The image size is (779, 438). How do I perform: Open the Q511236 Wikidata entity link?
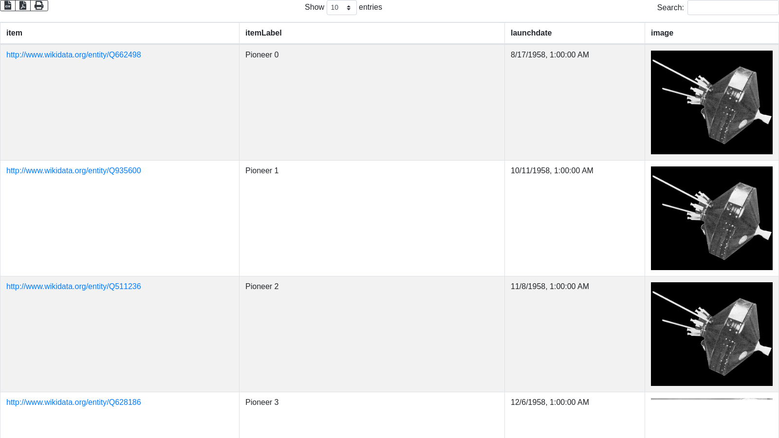(74, 287)
